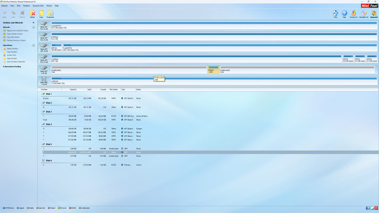Click the MiniTool logo

pos(370,5)
